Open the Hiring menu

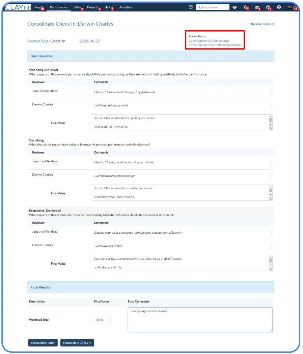pos(109,7)
